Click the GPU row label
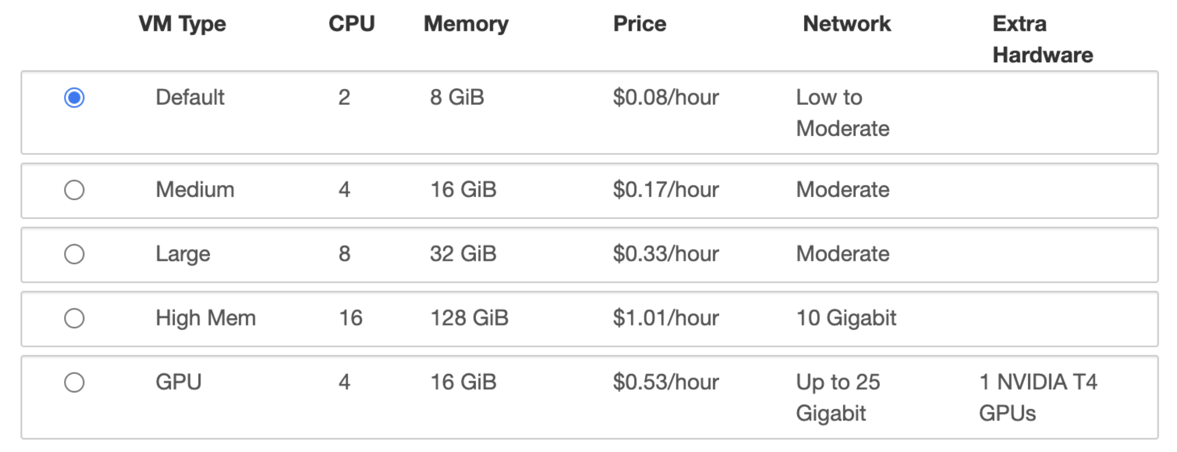Viewport: 1177px width, 452px height. tap(178, 382)
